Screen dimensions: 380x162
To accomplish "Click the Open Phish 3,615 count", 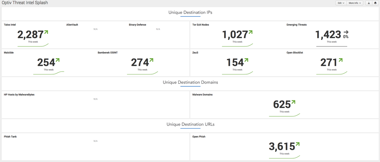I will point(282,147).
